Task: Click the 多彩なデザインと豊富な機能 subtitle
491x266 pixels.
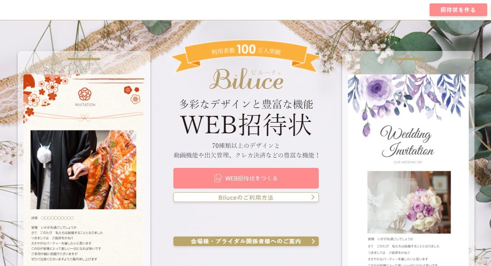Action: (246, 104)
